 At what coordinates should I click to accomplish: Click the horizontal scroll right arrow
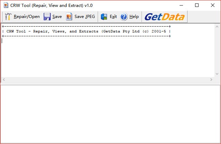[211, 80]
